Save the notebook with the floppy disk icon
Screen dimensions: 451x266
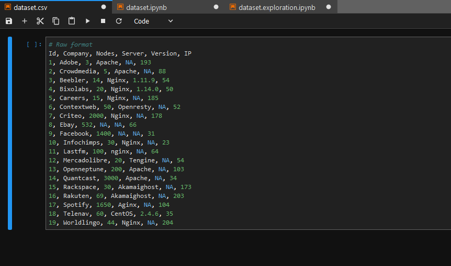tap(9, 21)
